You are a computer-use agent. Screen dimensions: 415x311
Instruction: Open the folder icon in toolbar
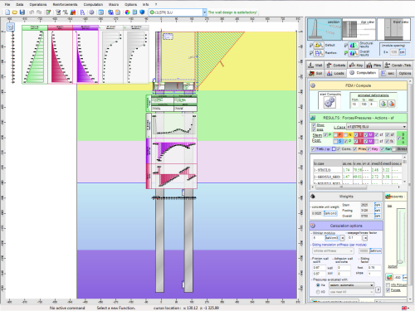click(x=15, y=12)
